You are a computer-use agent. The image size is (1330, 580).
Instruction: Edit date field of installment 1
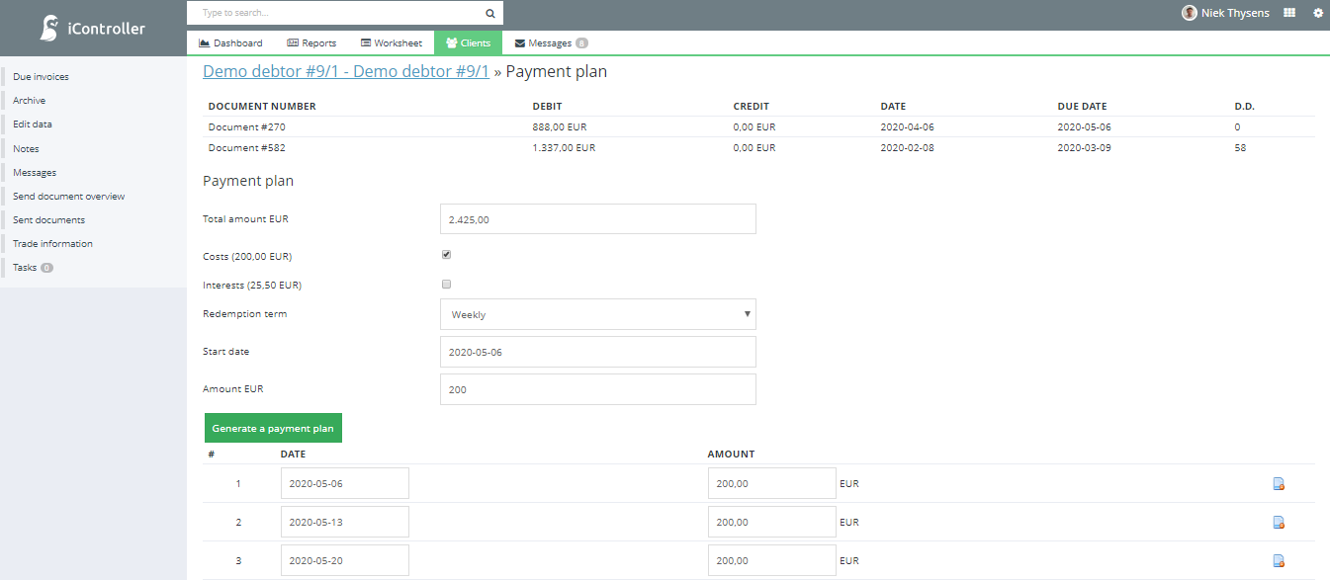pos(344,483)
